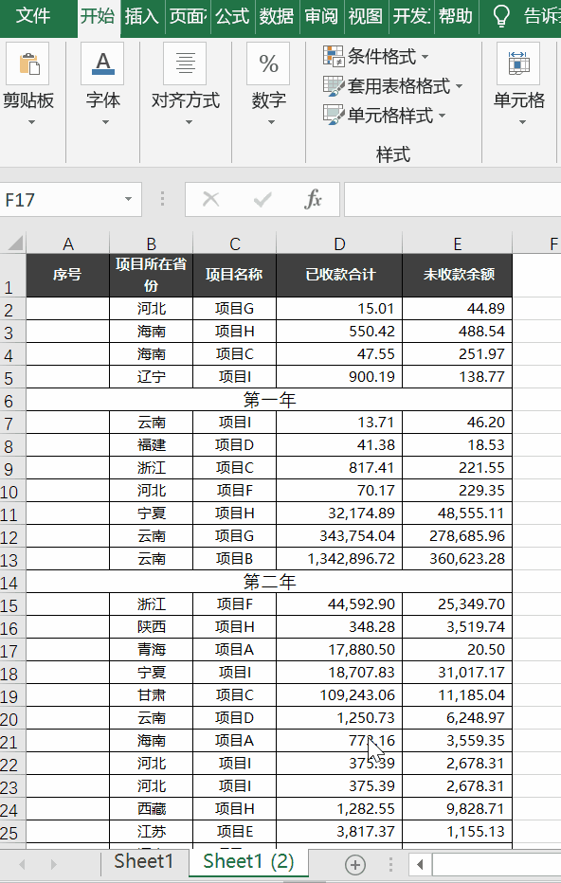This screenshot has width=561, height=883.
Task: Click cell with value 900.19
Action: tap(339, 377)
